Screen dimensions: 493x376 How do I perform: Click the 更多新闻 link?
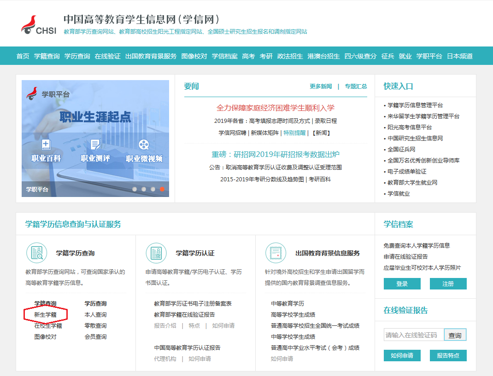(321, 87)
